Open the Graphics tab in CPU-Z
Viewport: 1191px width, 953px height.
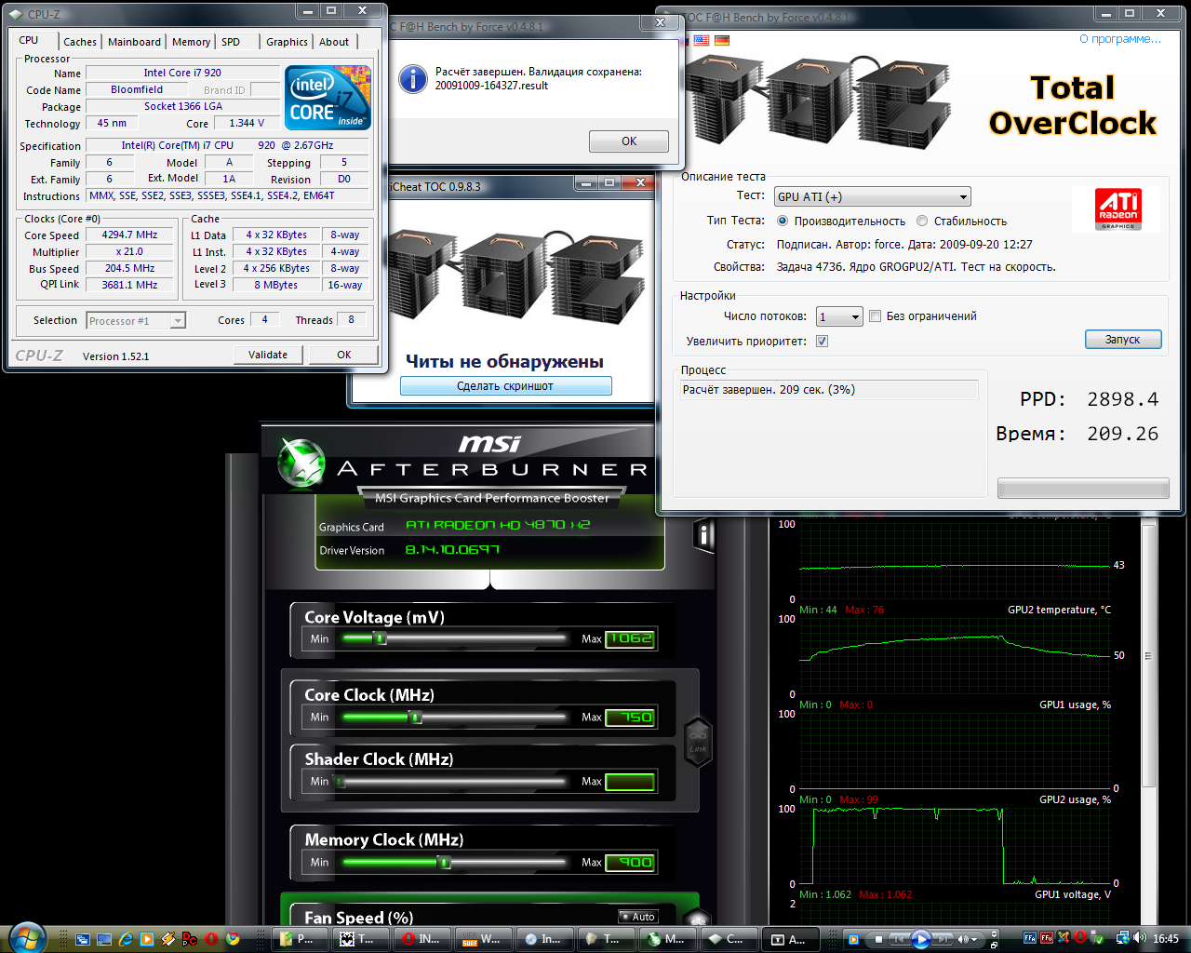pyautogui.click(x=287, y=42)
